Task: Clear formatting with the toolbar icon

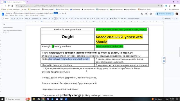Action: (107, 19)
